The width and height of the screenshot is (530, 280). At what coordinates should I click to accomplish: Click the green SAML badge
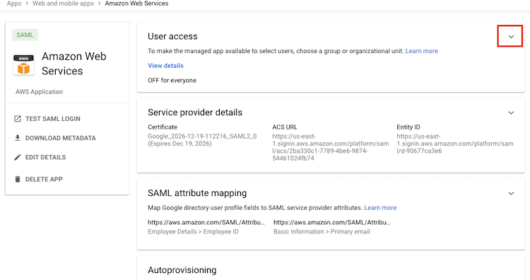25,35
